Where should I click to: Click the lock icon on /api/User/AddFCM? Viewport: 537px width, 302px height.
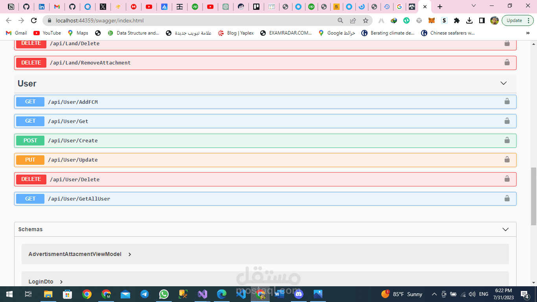pyautogui.click(x=507, y=101)
